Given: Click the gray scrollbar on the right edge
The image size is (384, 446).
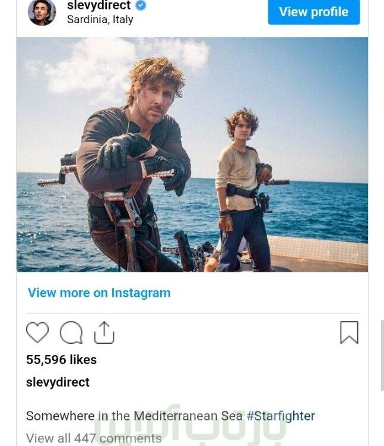Looking at the screenshot, I should point(382,356).
